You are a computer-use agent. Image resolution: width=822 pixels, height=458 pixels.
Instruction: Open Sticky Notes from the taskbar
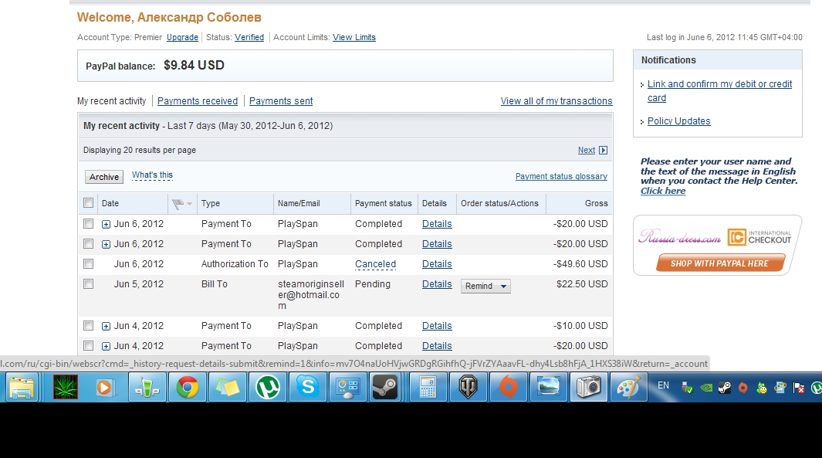[228, 388]
